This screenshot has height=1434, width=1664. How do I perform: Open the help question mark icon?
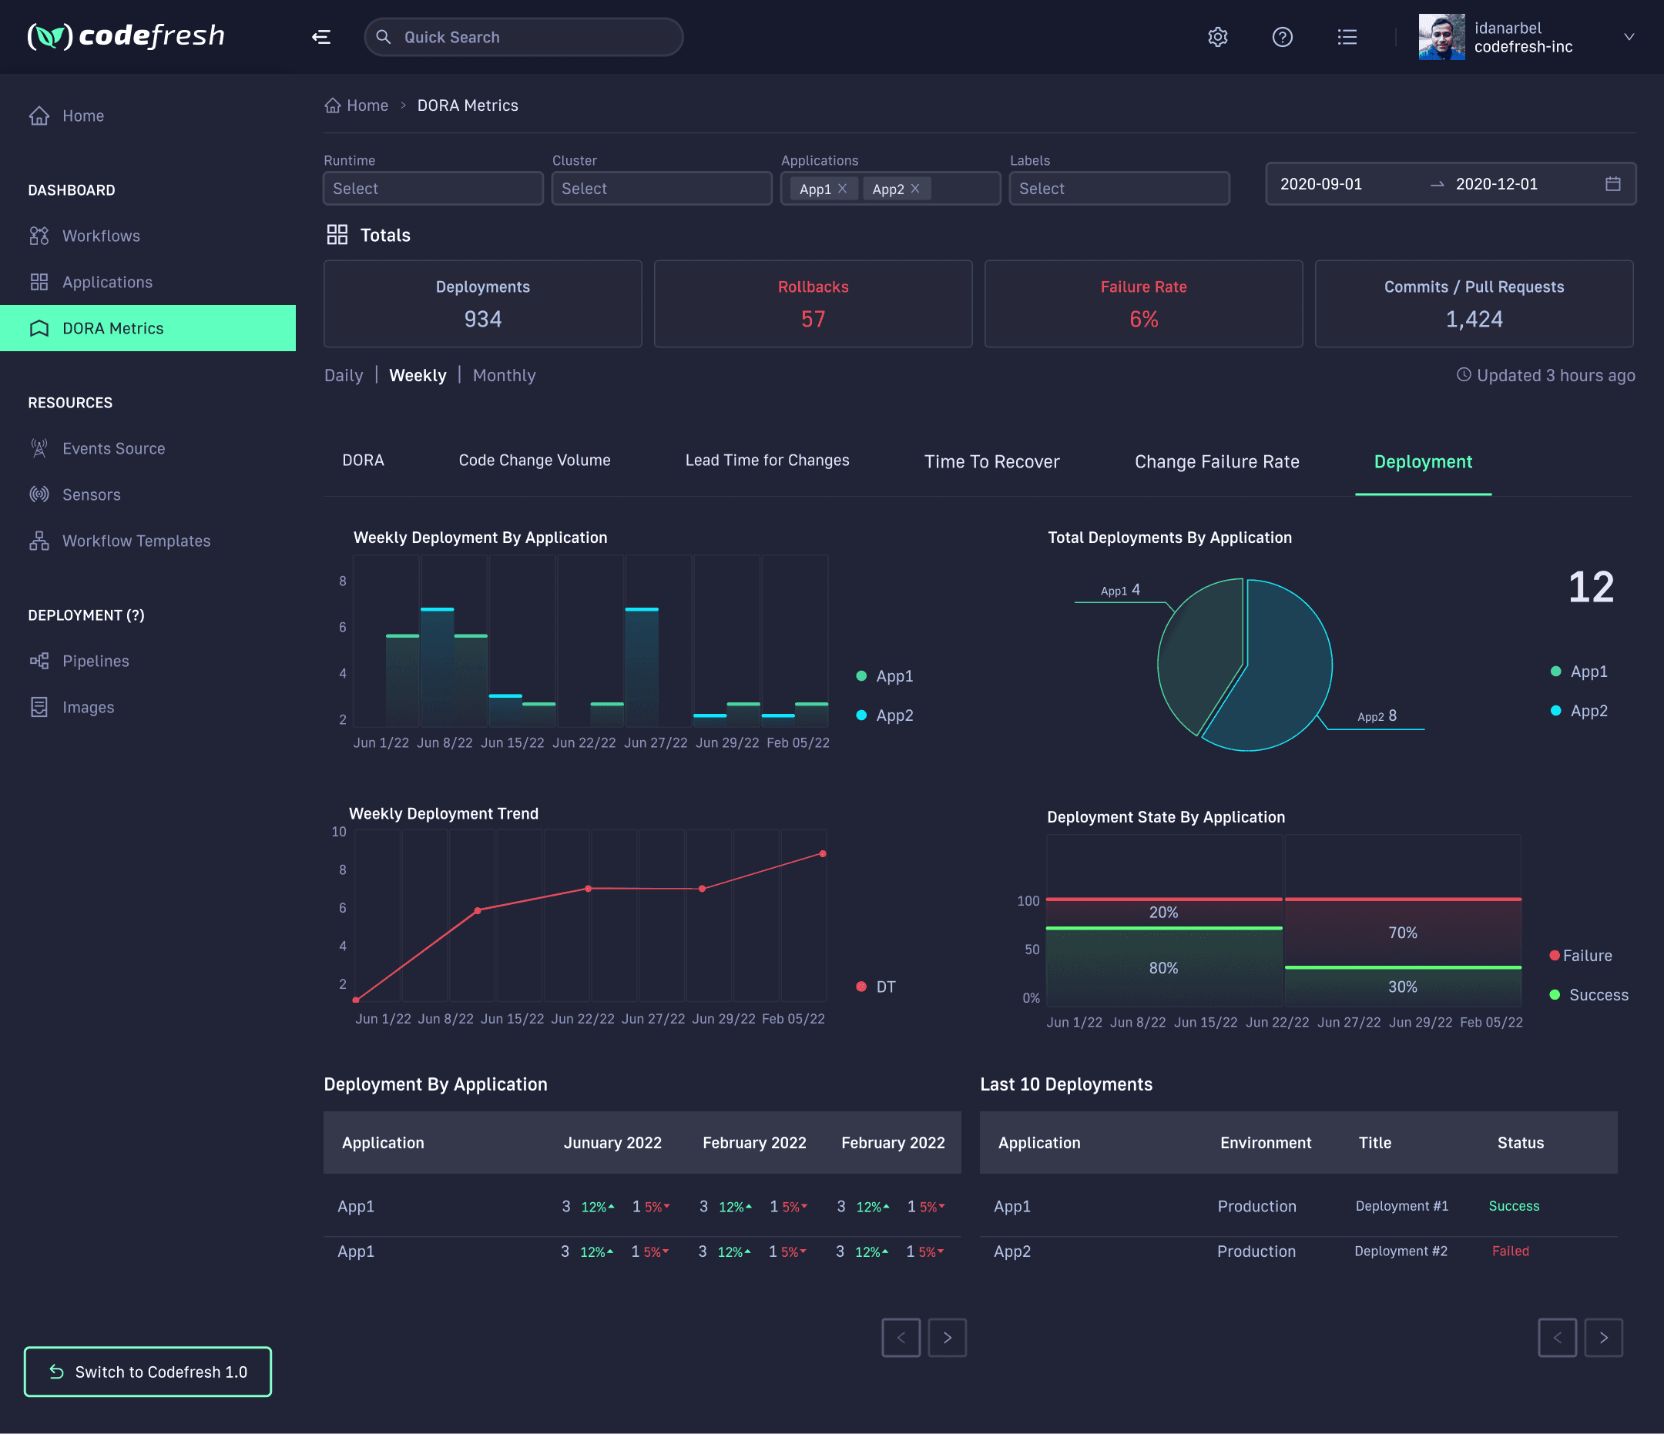pyautogui.click(x=1282, y=37)
